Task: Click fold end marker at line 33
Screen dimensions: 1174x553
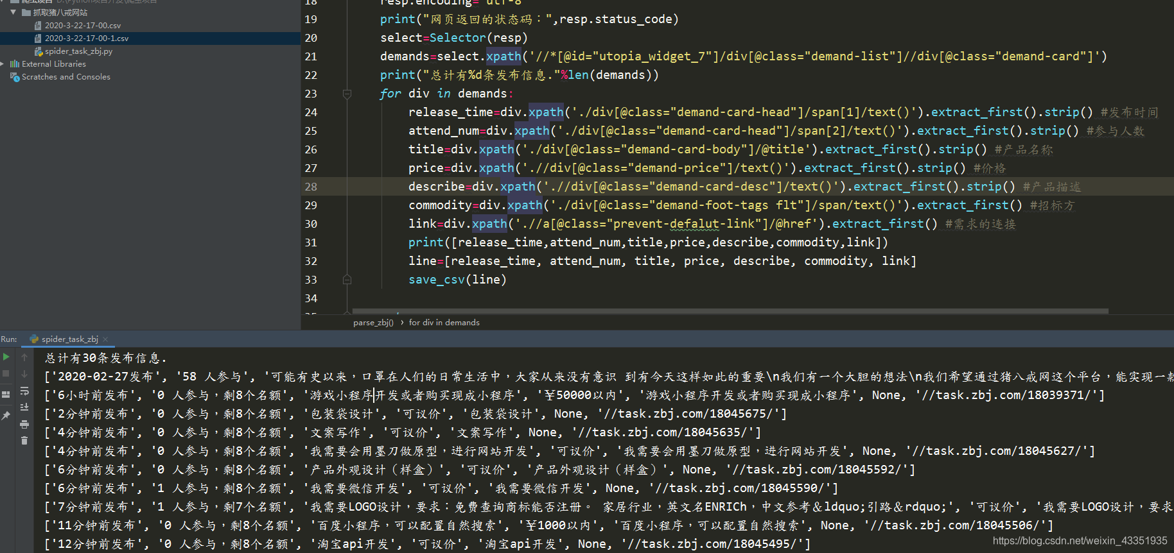Action: (347, 280)
